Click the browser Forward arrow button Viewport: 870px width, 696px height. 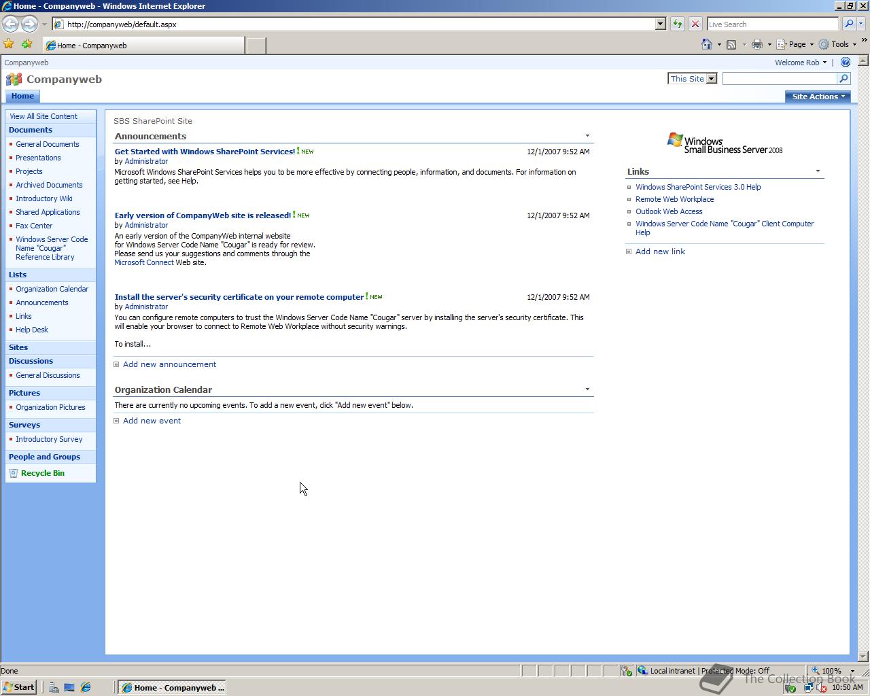coord(29,24)
